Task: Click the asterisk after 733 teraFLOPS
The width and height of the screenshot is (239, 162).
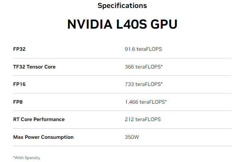Action: [162, 83]
